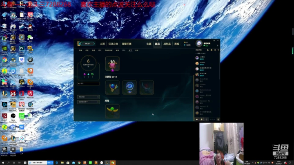Open Dota 2 desktop shortcut
The image size is (294, 165).
(4, 117)
